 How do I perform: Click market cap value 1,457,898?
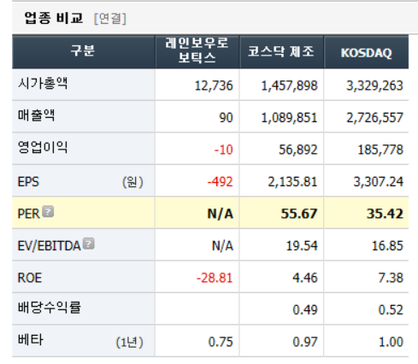coord(289,85)
